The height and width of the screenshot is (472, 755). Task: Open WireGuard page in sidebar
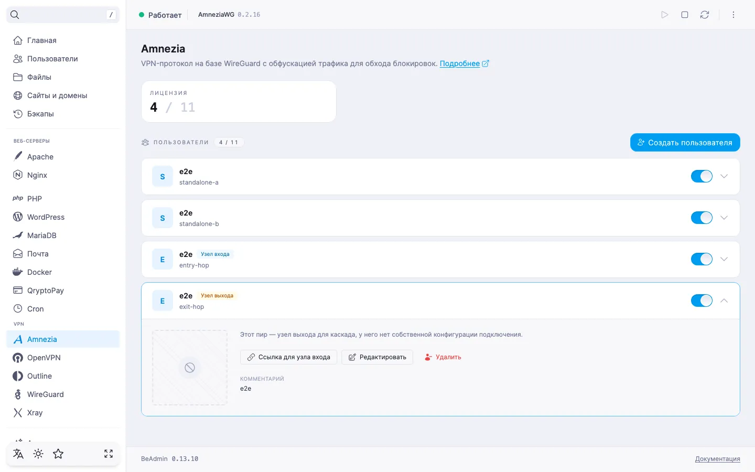[x=63, y=394]
